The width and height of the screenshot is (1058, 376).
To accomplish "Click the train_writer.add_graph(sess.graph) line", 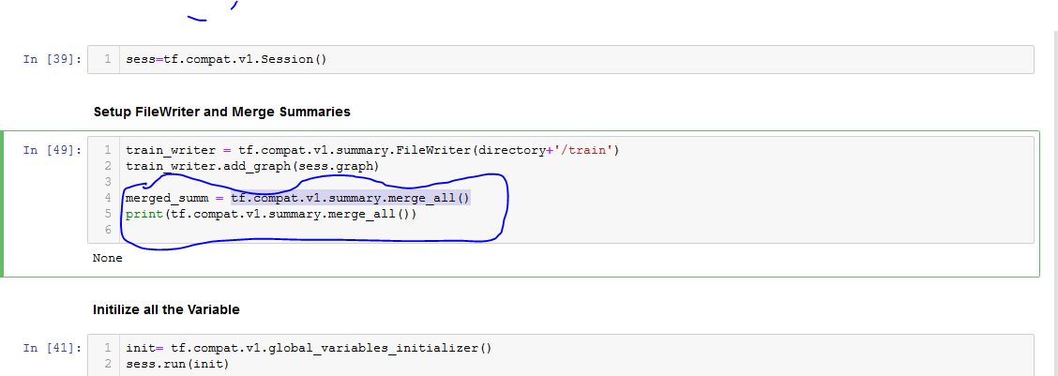I will (253, 166).
